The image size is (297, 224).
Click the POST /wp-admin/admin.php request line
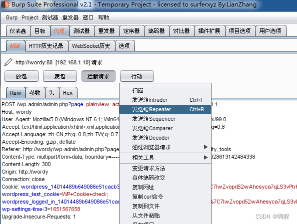coord(60,104)
